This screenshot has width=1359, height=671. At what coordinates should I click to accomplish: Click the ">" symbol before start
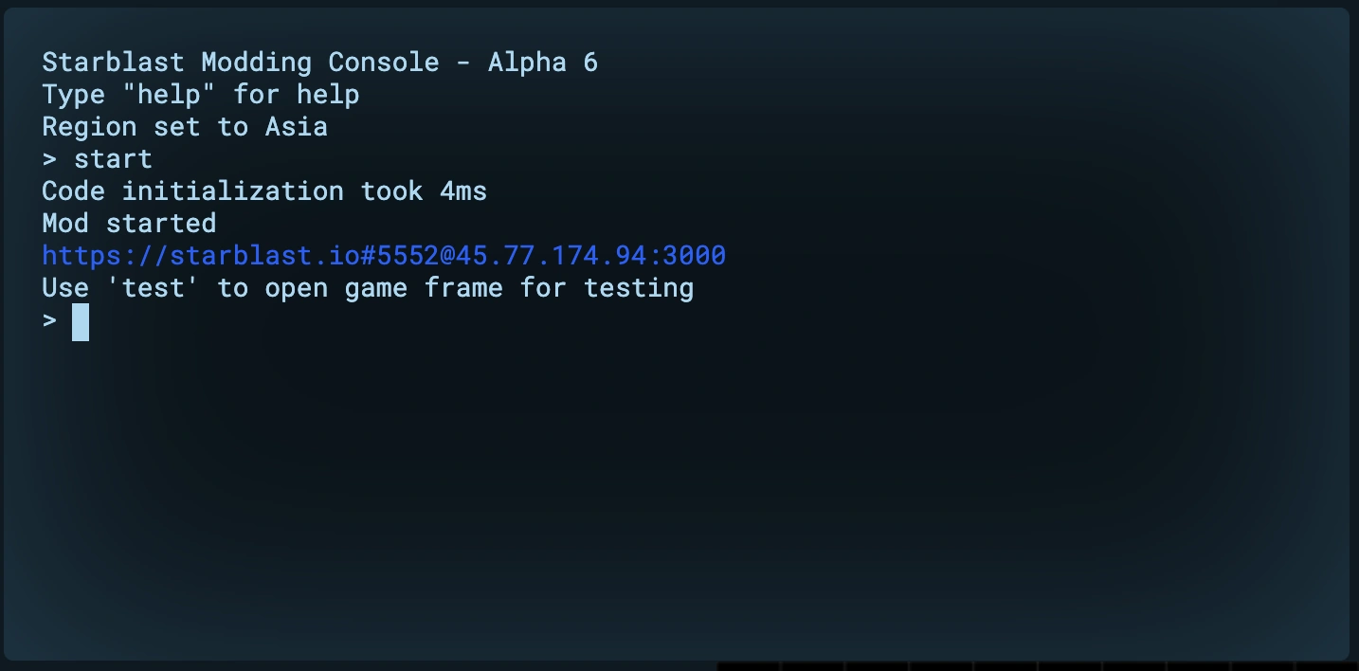49,159
